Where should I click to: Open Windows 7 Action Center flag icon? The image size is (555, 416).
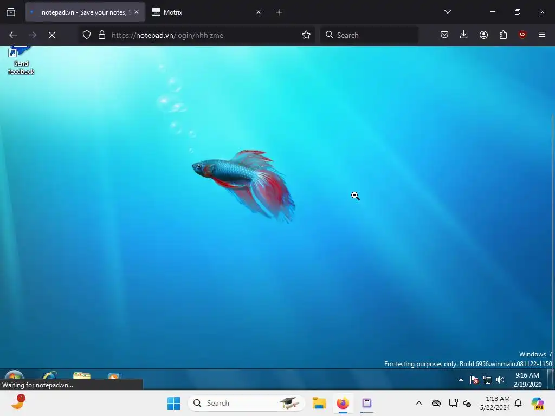[474, 380]
